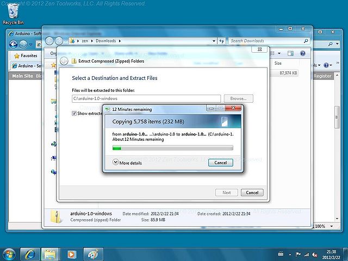The height and width of the screenshot is (261, 348).
Task: Click the IE search magnifier icon
Action: (331, 44)
